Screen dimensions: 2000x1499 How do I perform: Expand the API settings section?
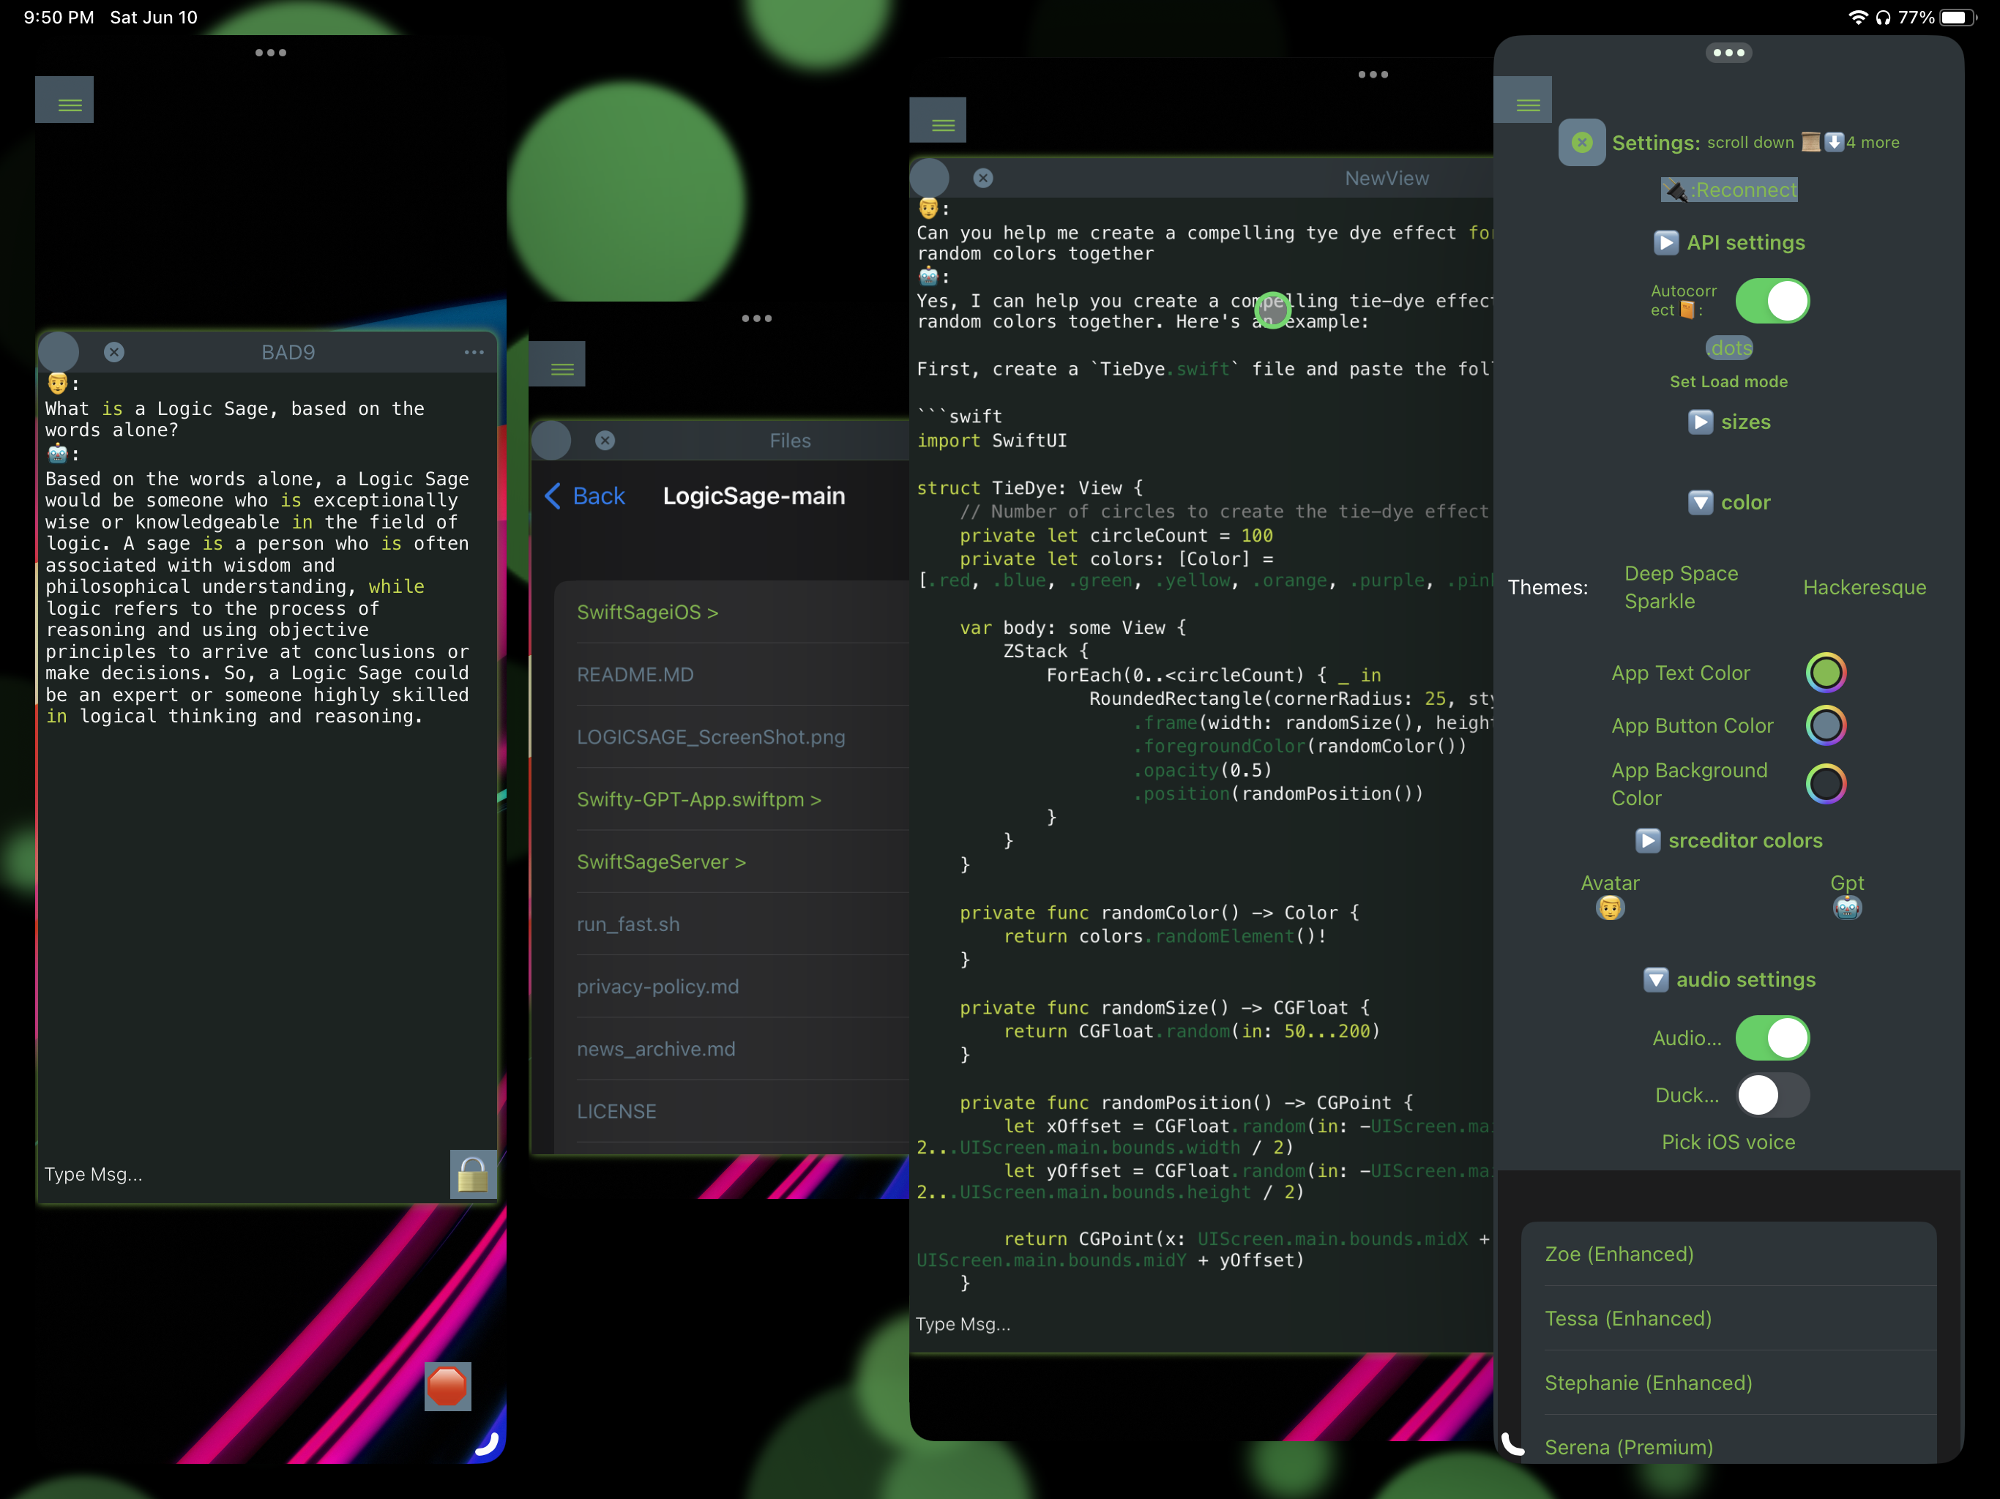[1728, 242]
